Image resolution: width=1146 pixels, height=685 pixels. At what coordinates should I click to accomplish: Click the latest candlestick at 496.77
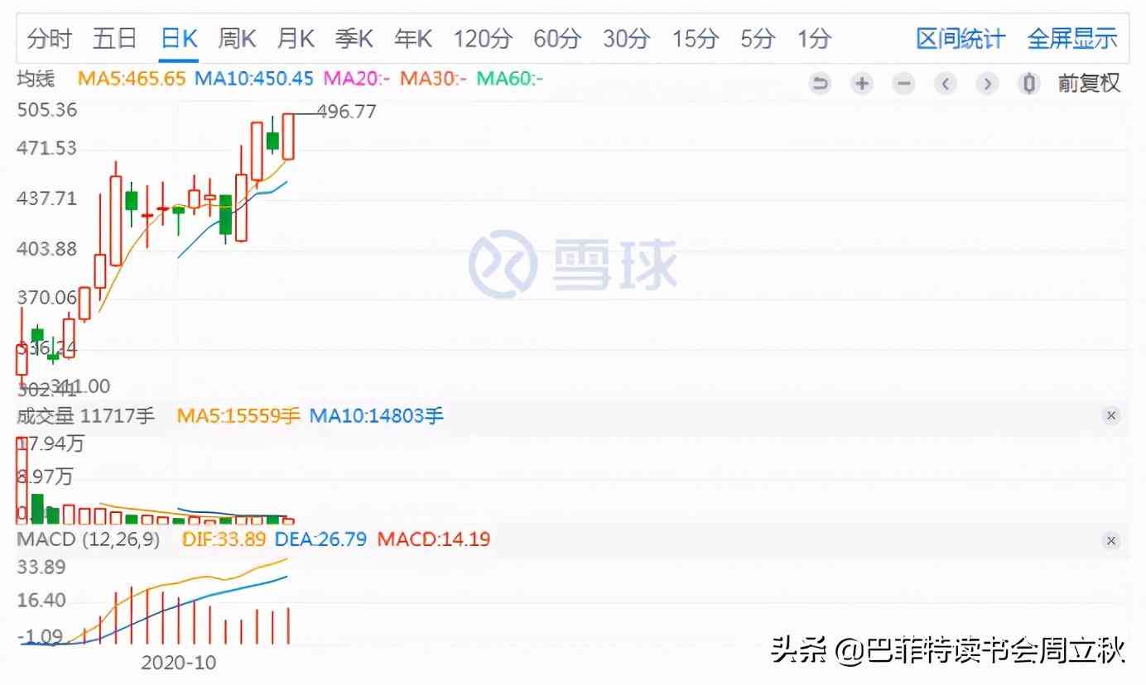[x=288, y=137]
